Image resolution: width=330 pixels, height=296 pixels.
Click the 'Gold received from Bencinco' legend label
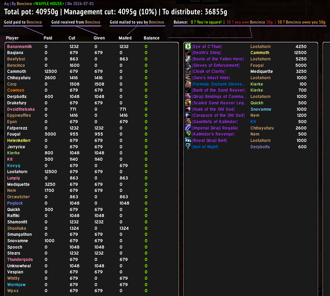point(76,22)
